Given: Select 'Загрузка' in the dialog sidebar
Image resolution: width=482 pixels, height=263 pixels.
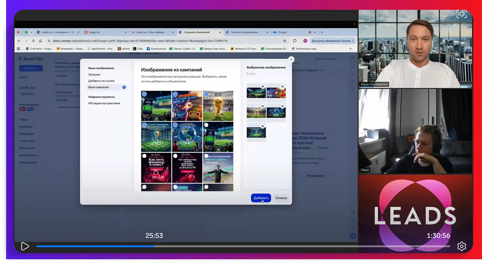Looking at the screenshot, I should tap(94, 74).
